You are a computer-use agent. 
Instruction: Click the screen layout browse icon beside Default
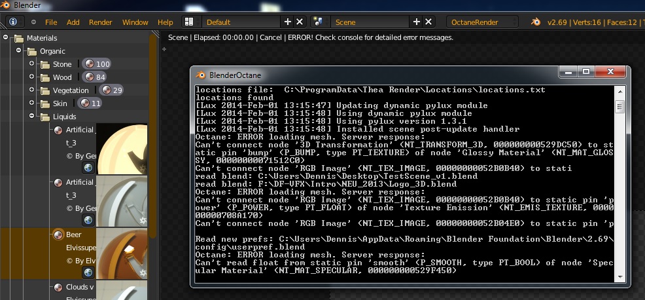(x=189, y=22)
